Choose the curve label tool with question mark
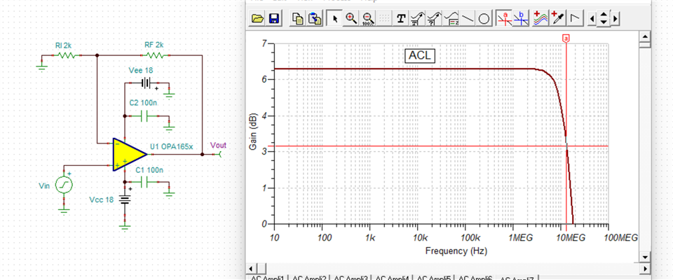The width and height of the screenshot is (673, 280). tap(433, 18)
